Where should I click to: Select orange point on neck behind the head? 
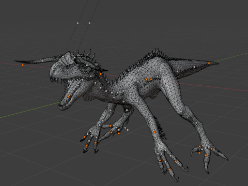point(101,74)
